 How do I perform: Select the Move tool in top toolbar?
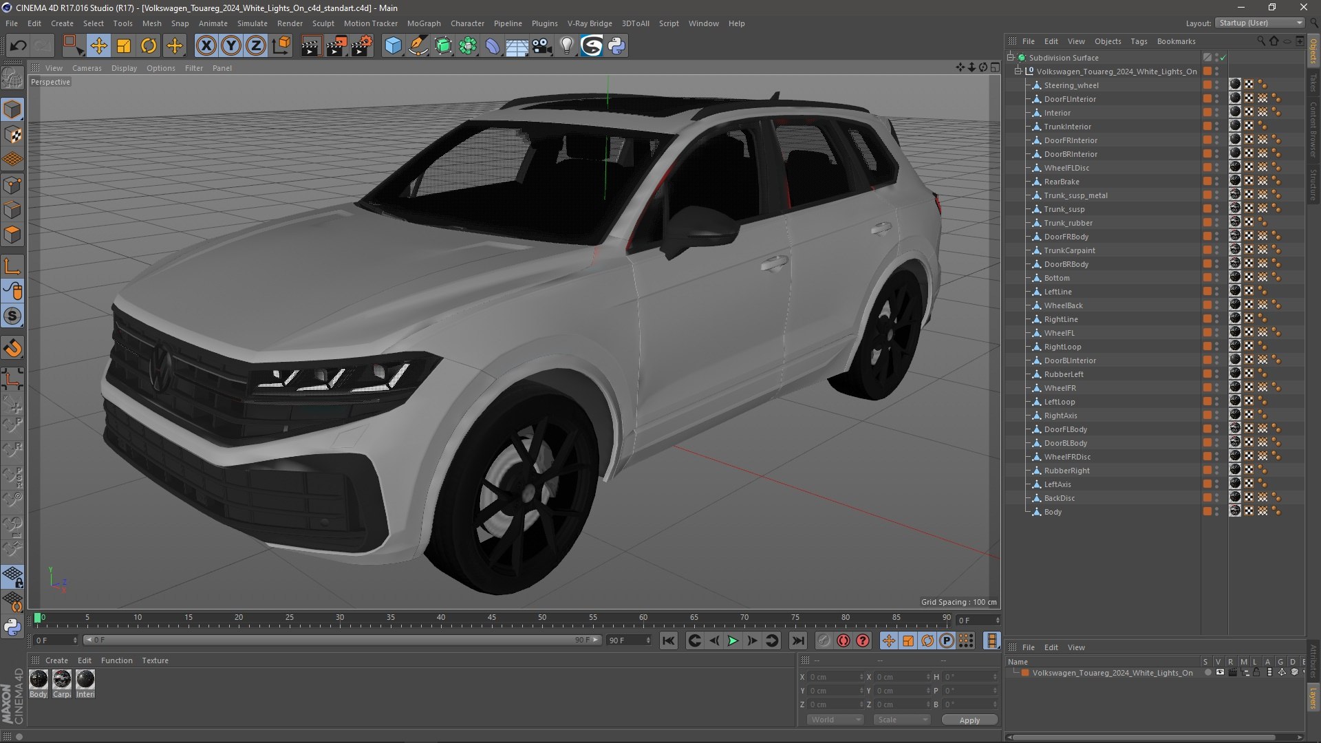tap(98, 46)
